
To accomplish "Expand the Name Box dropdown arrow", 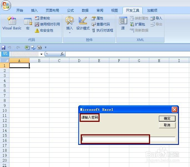I will [41, 54].
